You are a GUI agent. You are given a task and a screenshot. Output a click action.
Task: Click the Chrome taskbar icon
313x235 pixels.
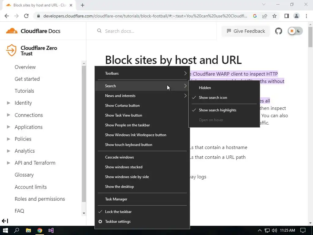[x=40, y=230]
